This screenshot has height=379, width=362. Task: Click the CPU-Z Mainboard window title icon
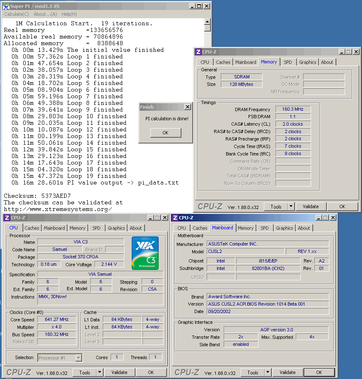pyautogui.click(x=175, y=218)
